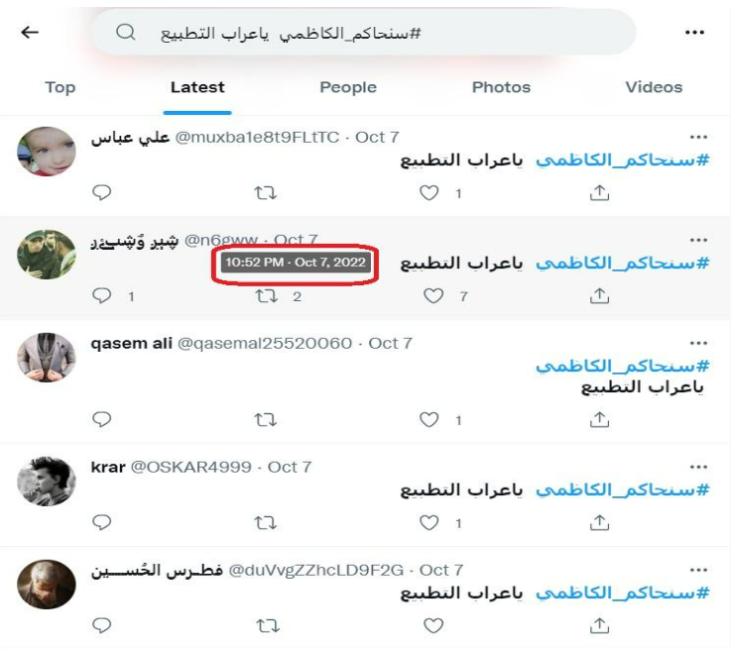Retweet the tweet by @n6gww
This screenshot has height=649, width=733.
pyautogui.click(x=267, y=296)
